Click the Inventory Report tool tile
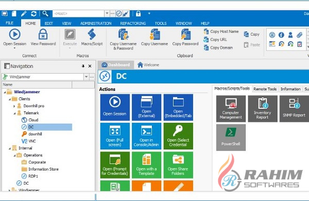Viewport: 309px width, 201px height. pos(263,109)
